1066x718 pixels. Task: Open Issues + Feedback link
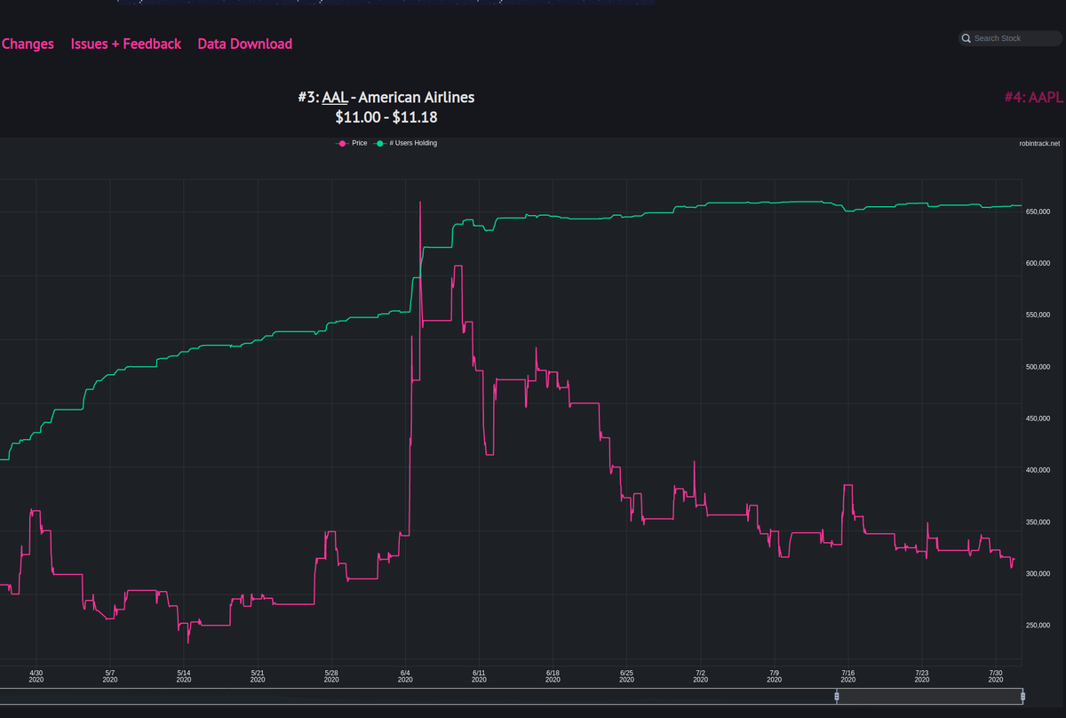(x=126, y=44)
